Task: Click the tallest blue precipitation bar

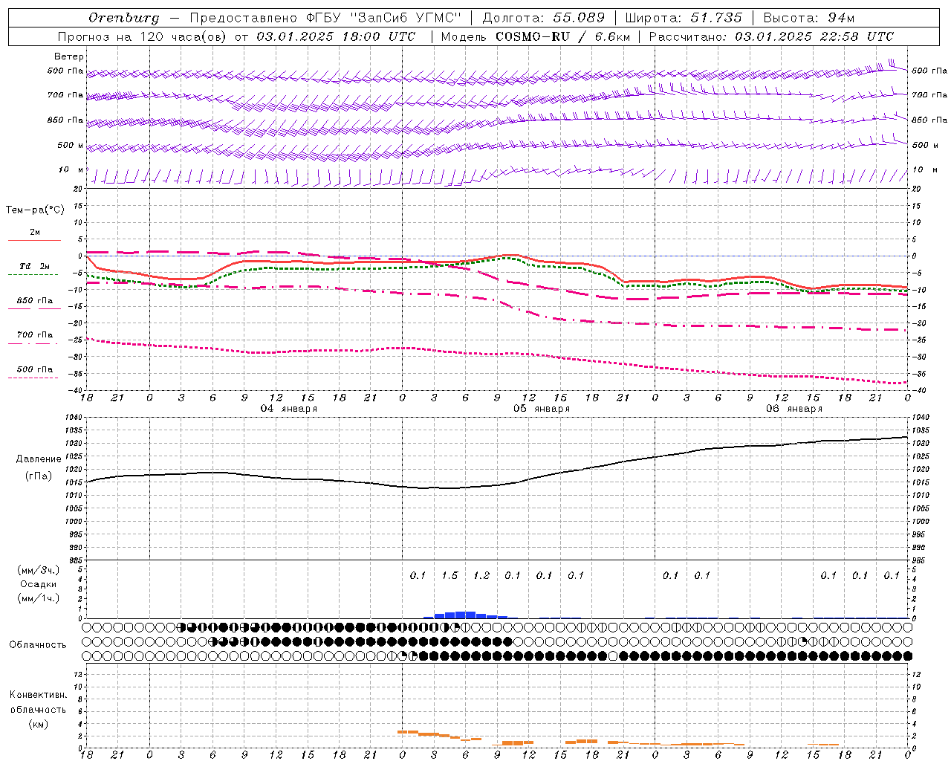Action: pyautogui.click(x=465, y=615)
